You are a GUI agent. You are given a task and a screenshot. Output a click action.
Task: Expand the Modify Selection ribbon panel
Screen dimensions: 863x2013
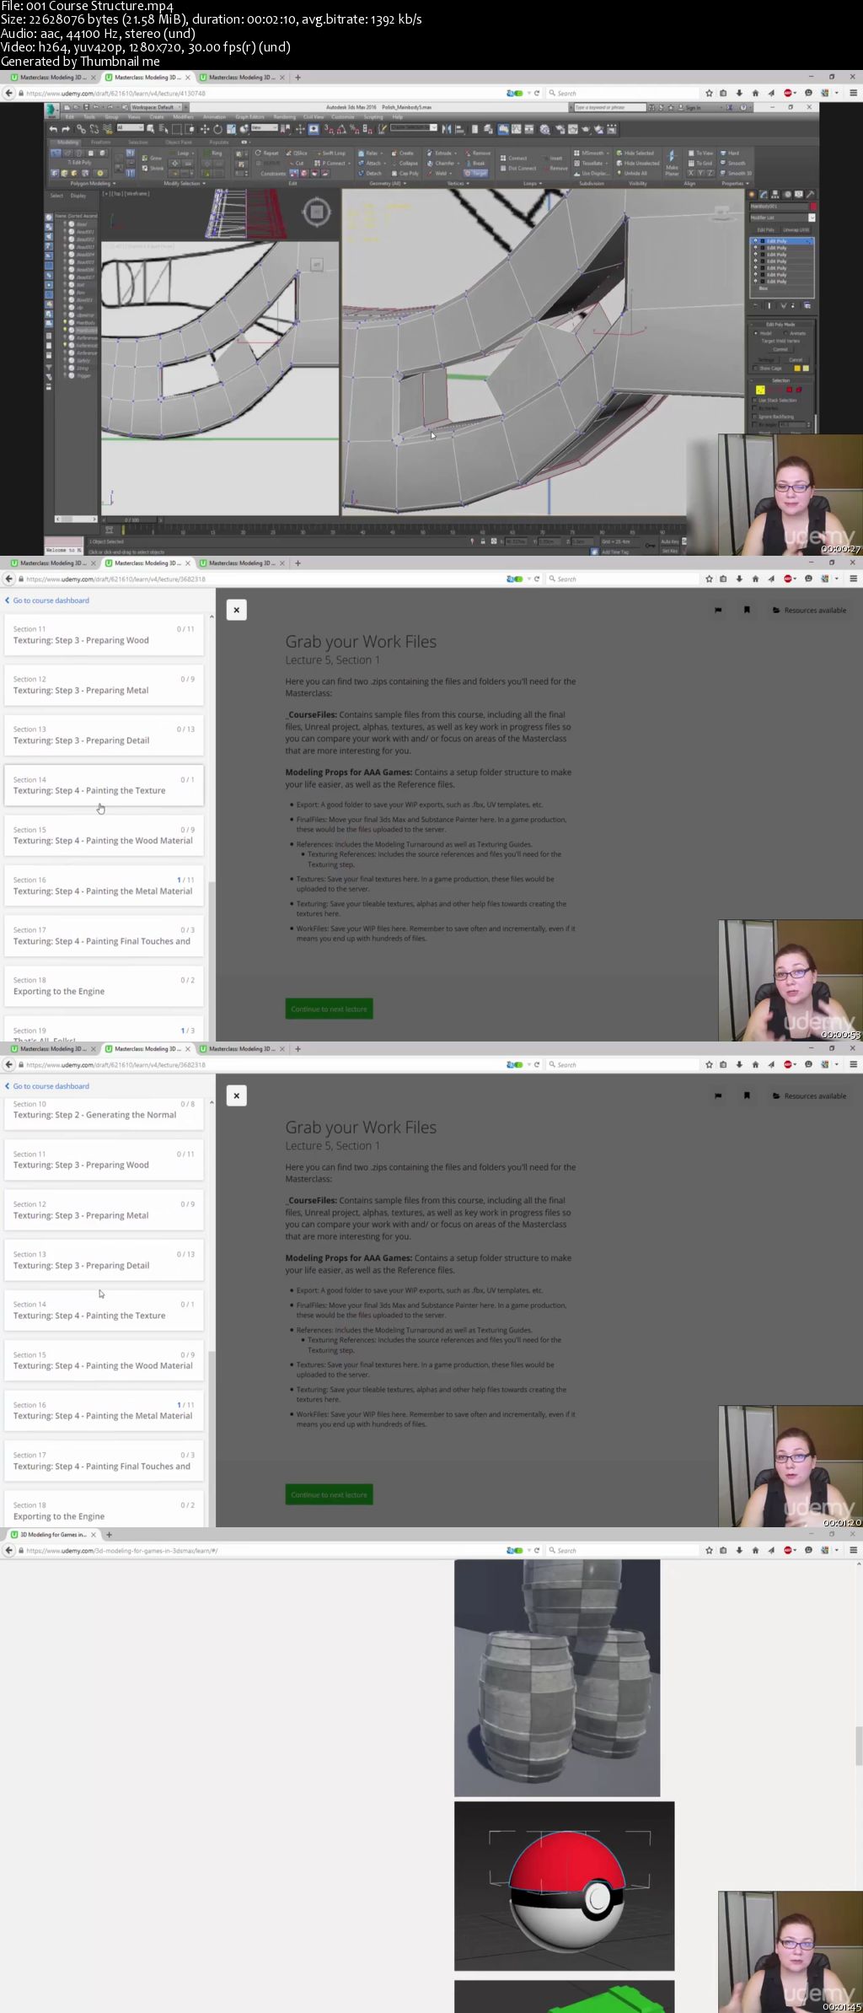(x=184, y=183)
